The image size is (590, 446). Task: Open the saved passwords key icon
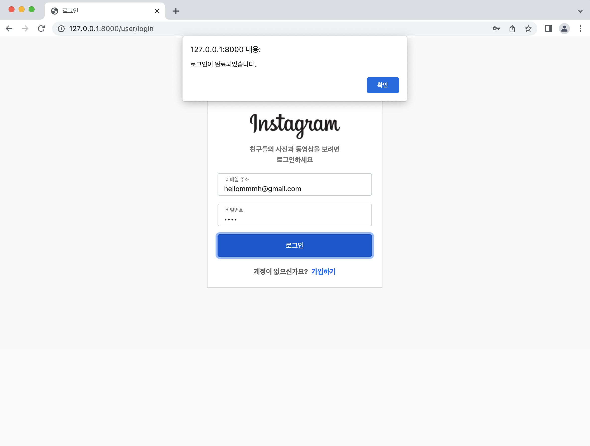(x=496, y=29)
